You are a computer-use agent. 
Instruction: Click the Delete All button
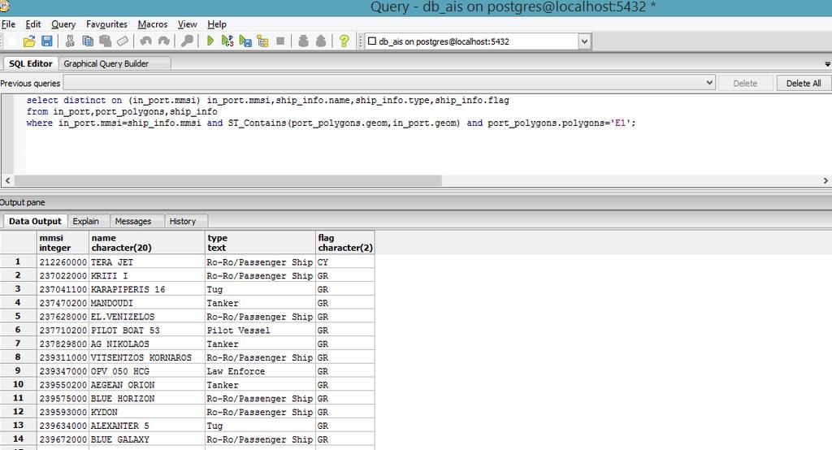pos(804,84)
